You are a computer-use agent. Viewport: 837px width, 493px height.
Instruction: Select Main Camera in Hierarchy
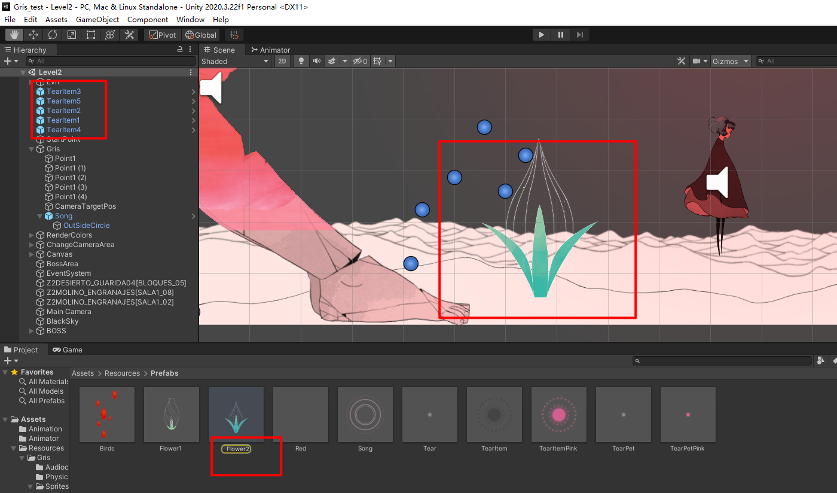click(69, 312)
